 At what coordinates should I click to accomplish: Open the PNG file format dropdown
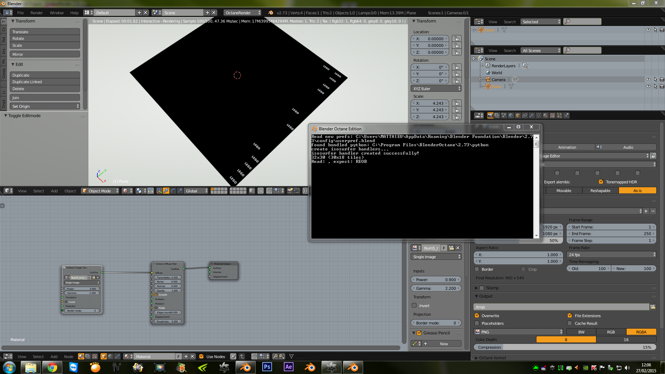pyautogui.click(x=519, y=332)
